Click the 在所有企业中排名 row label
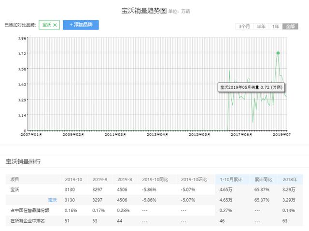This screenshot has height=231, width=309. (x=28, y=221)
